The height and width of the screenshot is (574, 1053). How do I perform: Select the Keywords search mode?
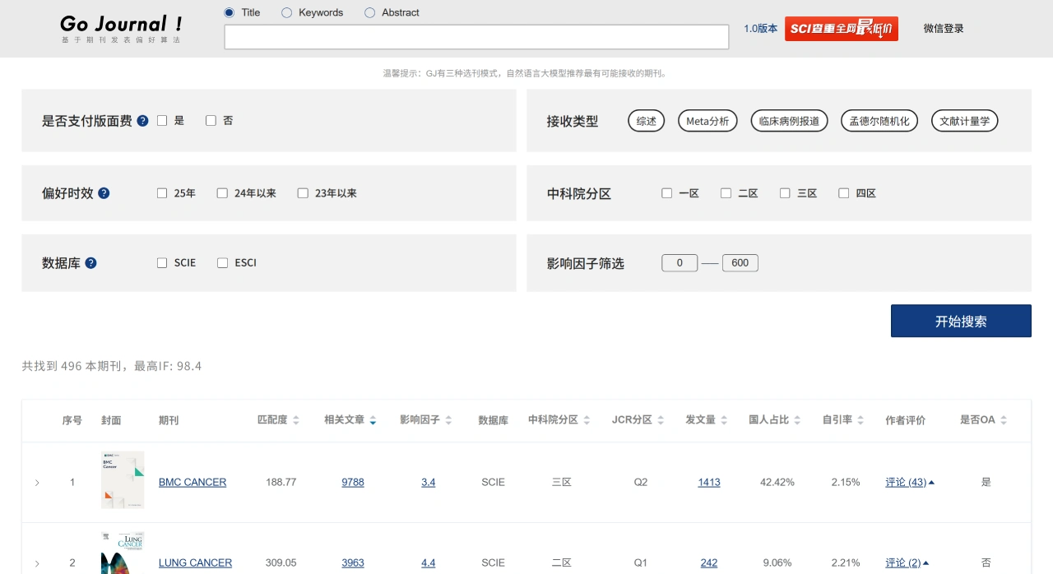point(286,12)
